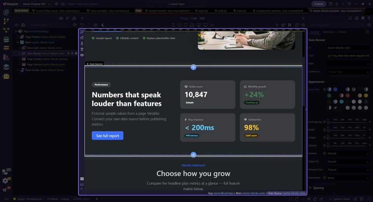Click the theme droplet icon in title bar

(337, 4)
